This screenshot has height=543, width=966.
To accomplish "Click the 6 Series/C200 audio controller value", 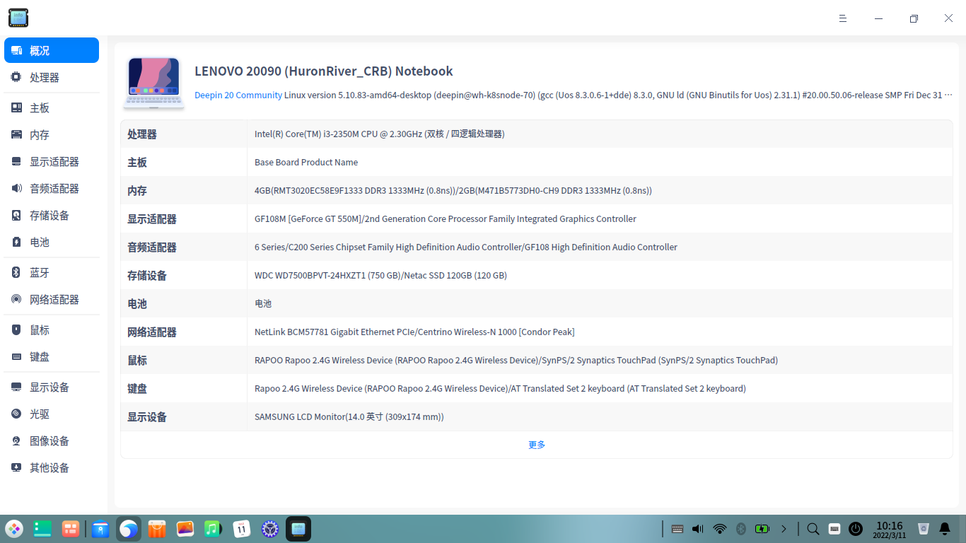I will (466, 247).
